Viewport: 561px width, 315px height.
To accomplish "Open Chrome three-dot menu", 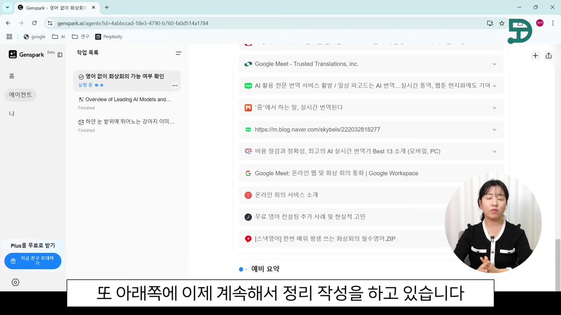I will click(553, 23).
